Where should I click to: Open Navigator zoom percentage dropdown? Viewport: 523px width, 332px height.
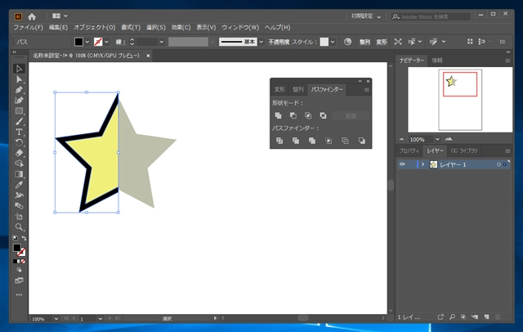pos(437,139)
